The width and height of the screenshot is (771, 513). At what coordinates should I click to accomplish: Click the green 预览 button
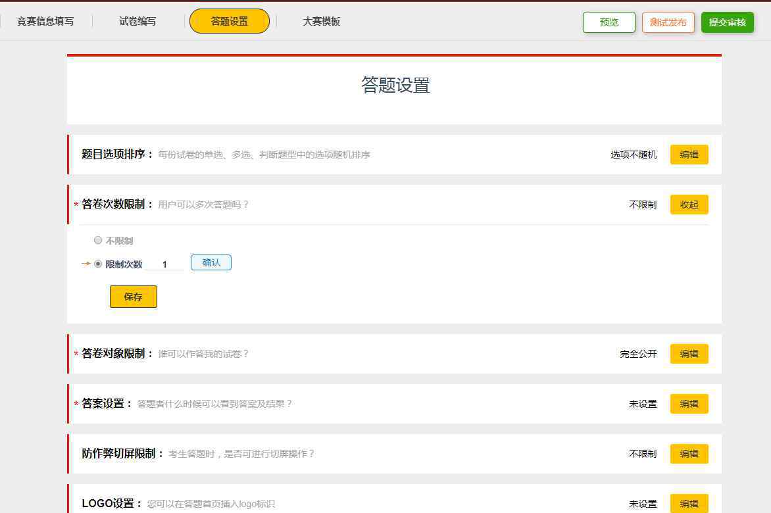click(609, 22)
